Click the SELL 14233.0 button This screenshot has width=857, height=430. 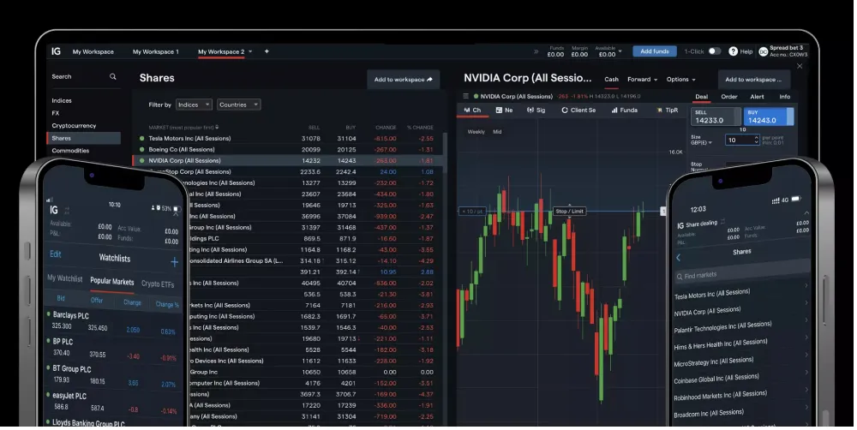coord(716,116)
